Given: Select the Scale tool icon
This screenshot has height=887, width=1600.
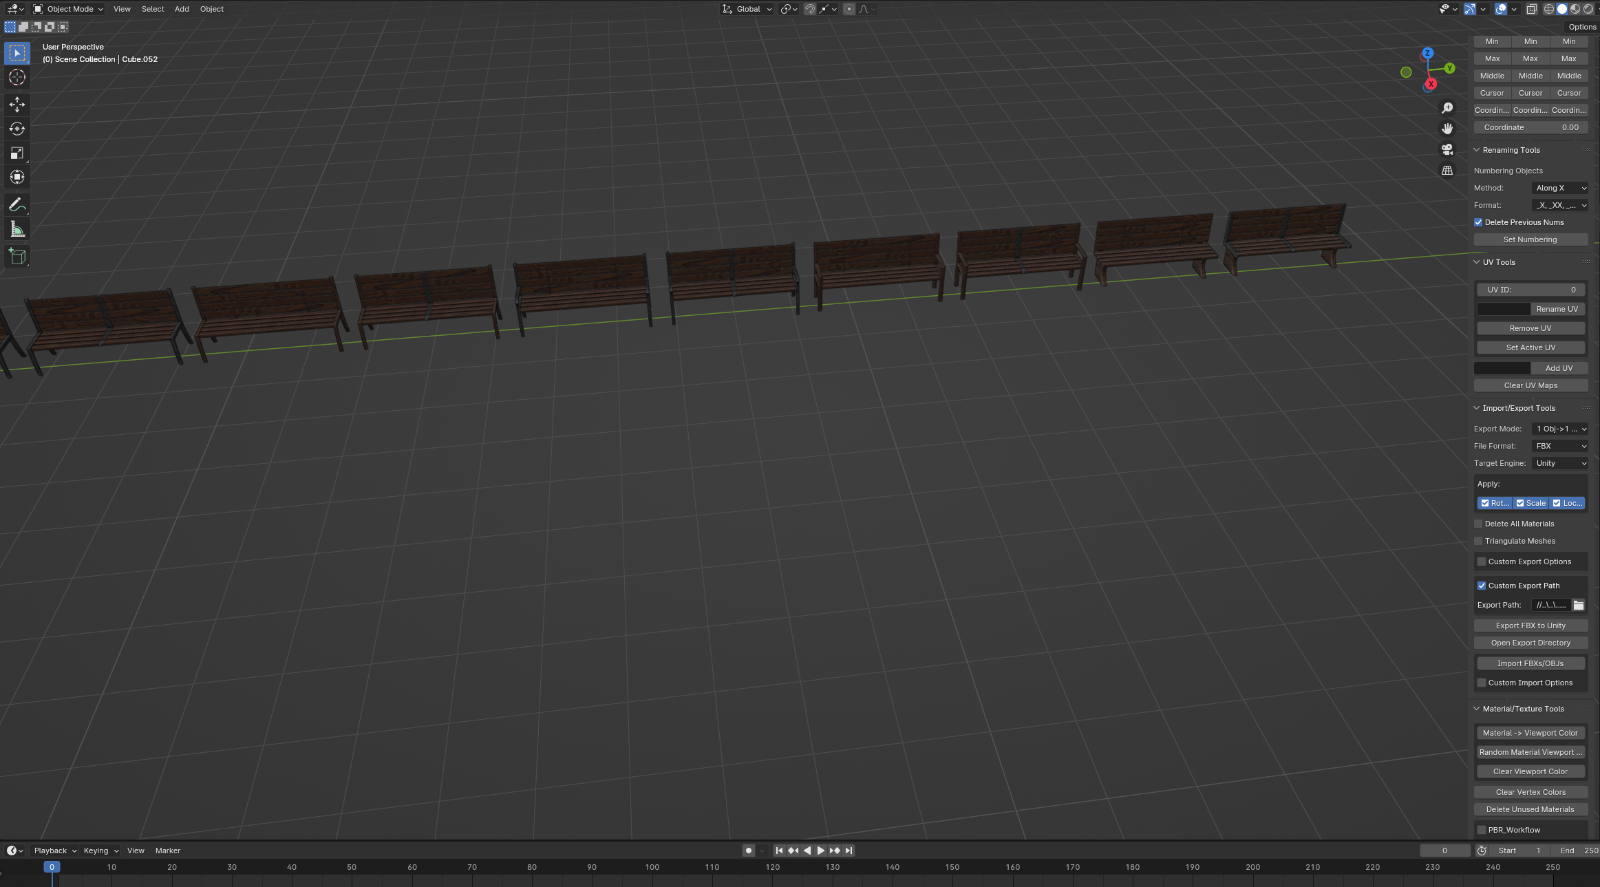Looking at the screenshot, I should click(17, 153).
